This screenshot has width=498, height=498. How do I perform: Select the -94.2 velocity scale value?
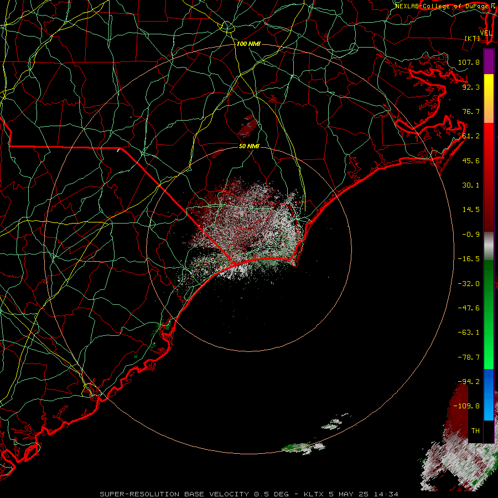click(x=469, y=381)
